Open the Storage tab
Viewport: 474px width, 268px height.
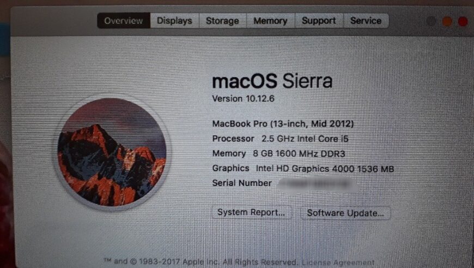click(222, 21)
